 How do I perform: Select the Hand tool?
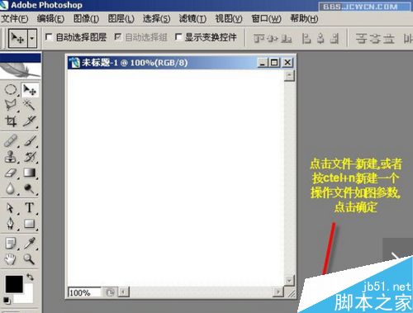tap(11, 259)
